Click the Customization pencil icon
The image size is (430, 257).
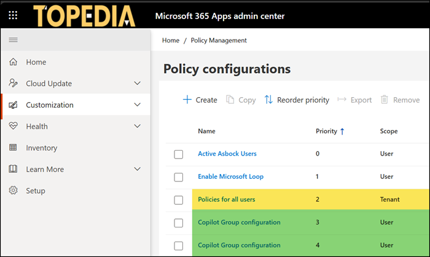(13, 105)
